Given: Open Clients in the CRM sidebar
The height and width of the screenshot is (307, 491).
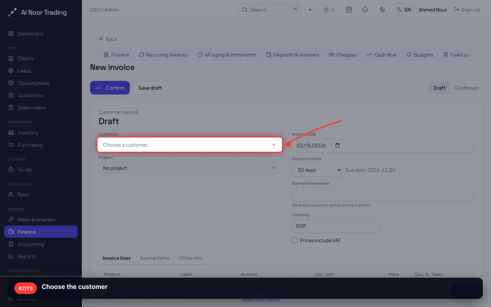Looking at the screenshot, I should [x=41, y=58].
